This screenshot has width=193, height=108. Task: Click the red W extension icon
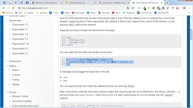[x=163, y=8]
